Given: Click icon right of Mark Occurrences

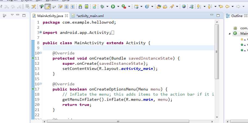Looking at the screenshot, I should [x=54, y=7].
